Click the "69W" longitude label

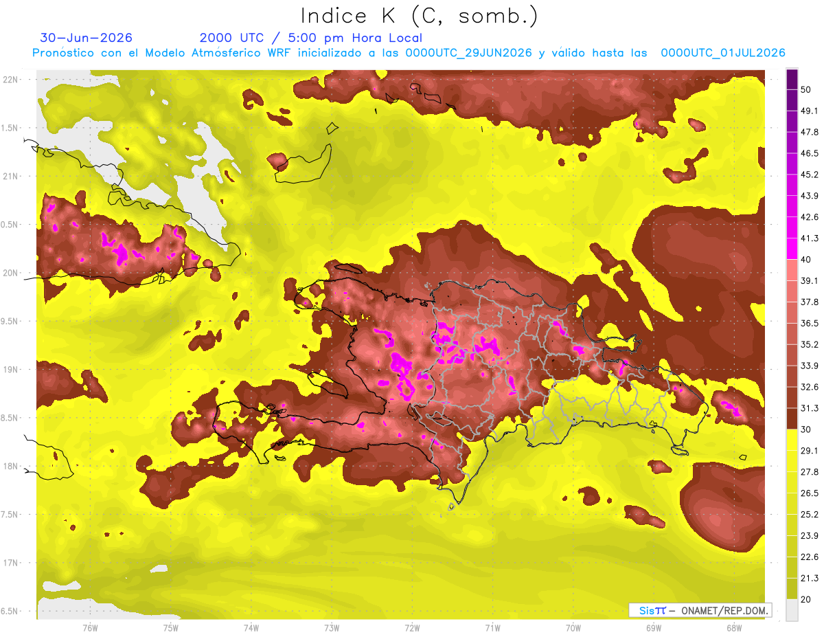click(654, 628)
